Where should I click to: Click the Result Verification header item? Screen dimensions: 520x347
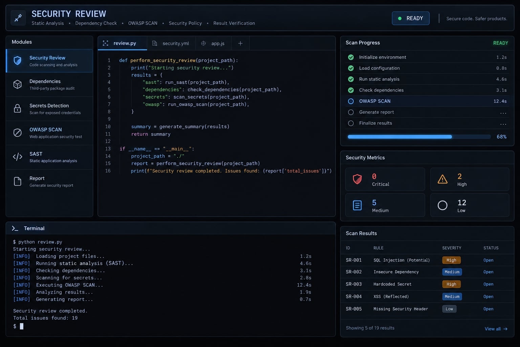234,23
